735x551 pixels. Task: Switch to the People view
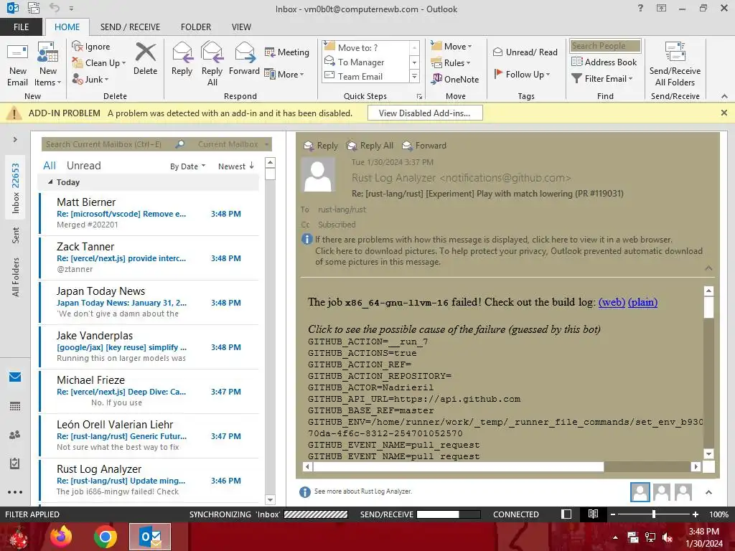click(x=15, y=435)
